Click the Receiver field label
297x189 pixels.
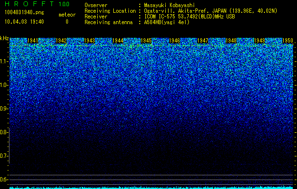point(96,17)
